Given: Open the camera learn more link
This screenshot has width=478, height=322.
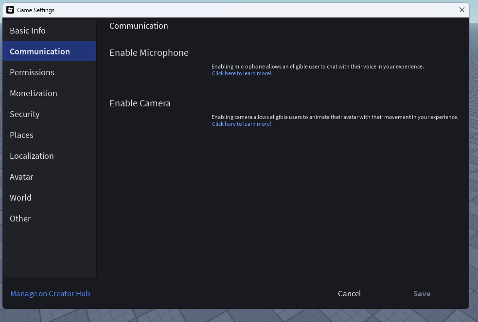Looking at the screenshot, I should [241, 123].
